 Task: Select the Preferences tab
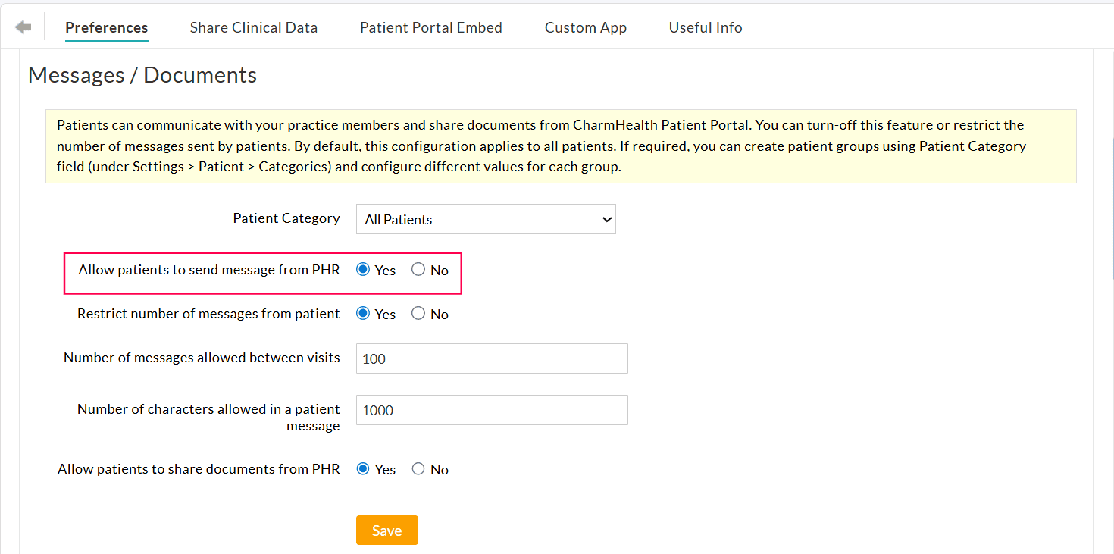point(106,27)
